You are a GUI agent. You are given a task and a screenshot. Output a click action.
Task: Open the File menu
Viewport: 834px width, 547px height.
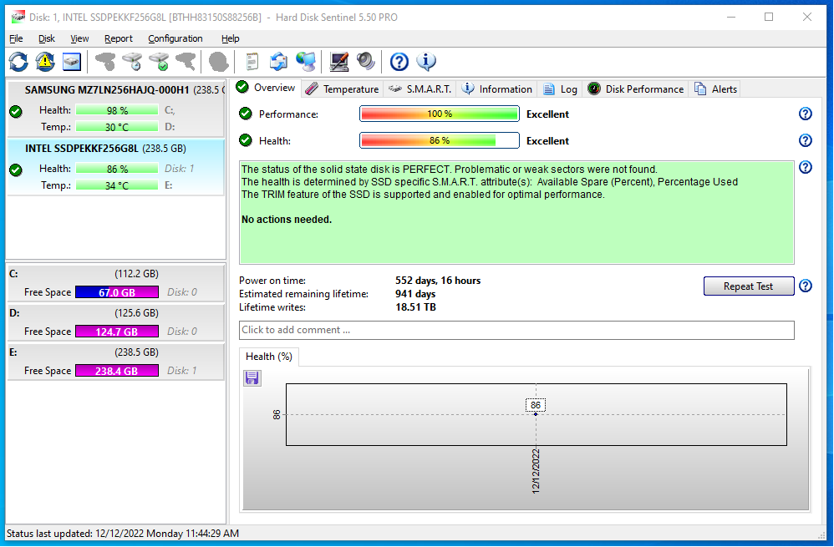click(x=16, y=38)
